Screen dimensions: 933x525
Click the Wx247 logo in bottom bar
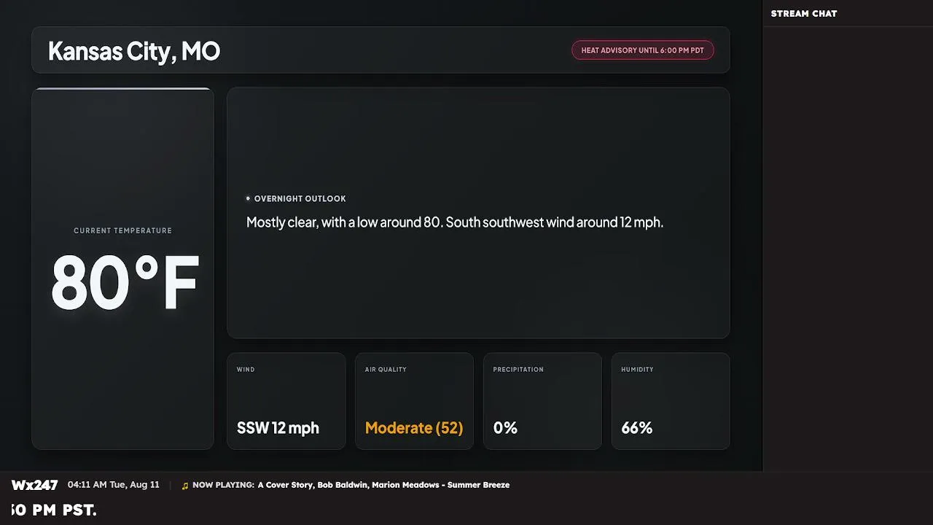(35, 485)
